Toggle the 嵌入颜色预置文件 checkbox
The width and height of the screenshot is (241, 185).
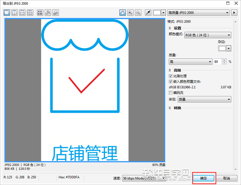(x=170, y=82)
